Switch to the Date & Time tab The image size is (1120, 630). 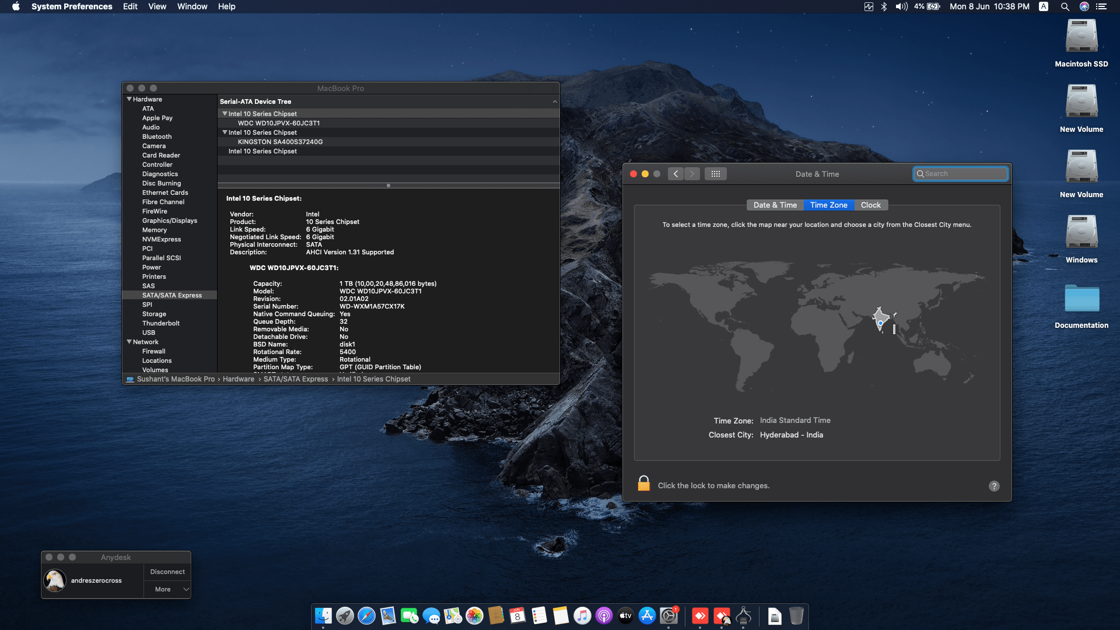(x=775, y=205)
